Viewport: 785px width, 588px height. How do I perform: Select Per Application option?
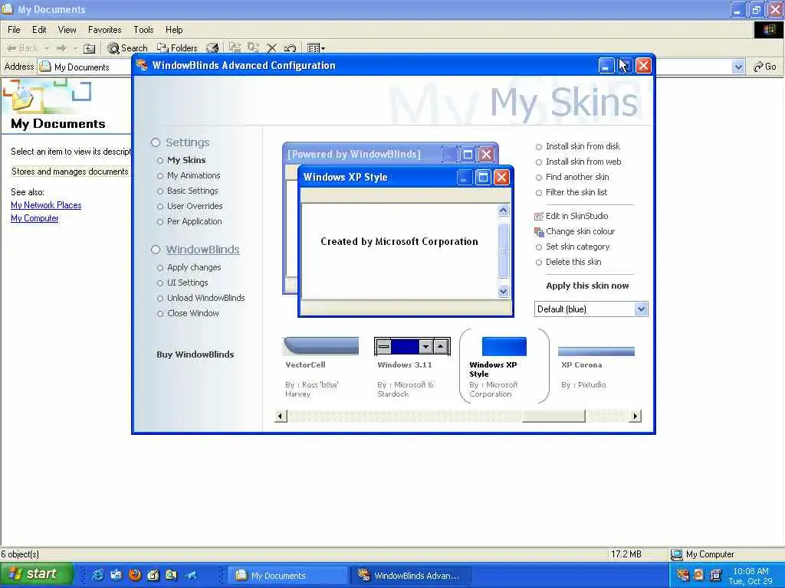[x=194, y=221]
